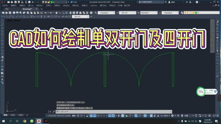
Task: Select the Linear dimension tool
Action: pos(3,17)
